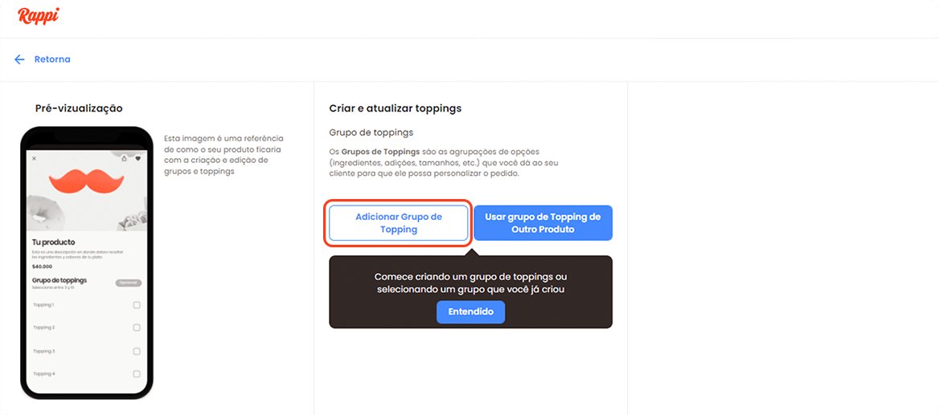The image size is (939, 415).
Task: Close the phone preview with X icon
Action: (34, 159)
